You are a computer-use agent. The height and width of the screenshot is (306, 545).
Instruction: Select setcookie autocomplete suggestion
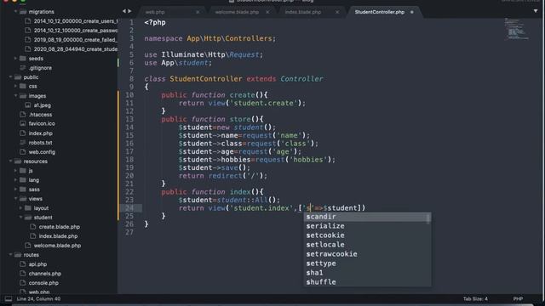(365, 235)
